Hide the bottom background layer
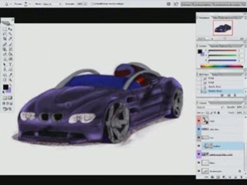This screenshot has height=185, width=247. pos(199,171)
